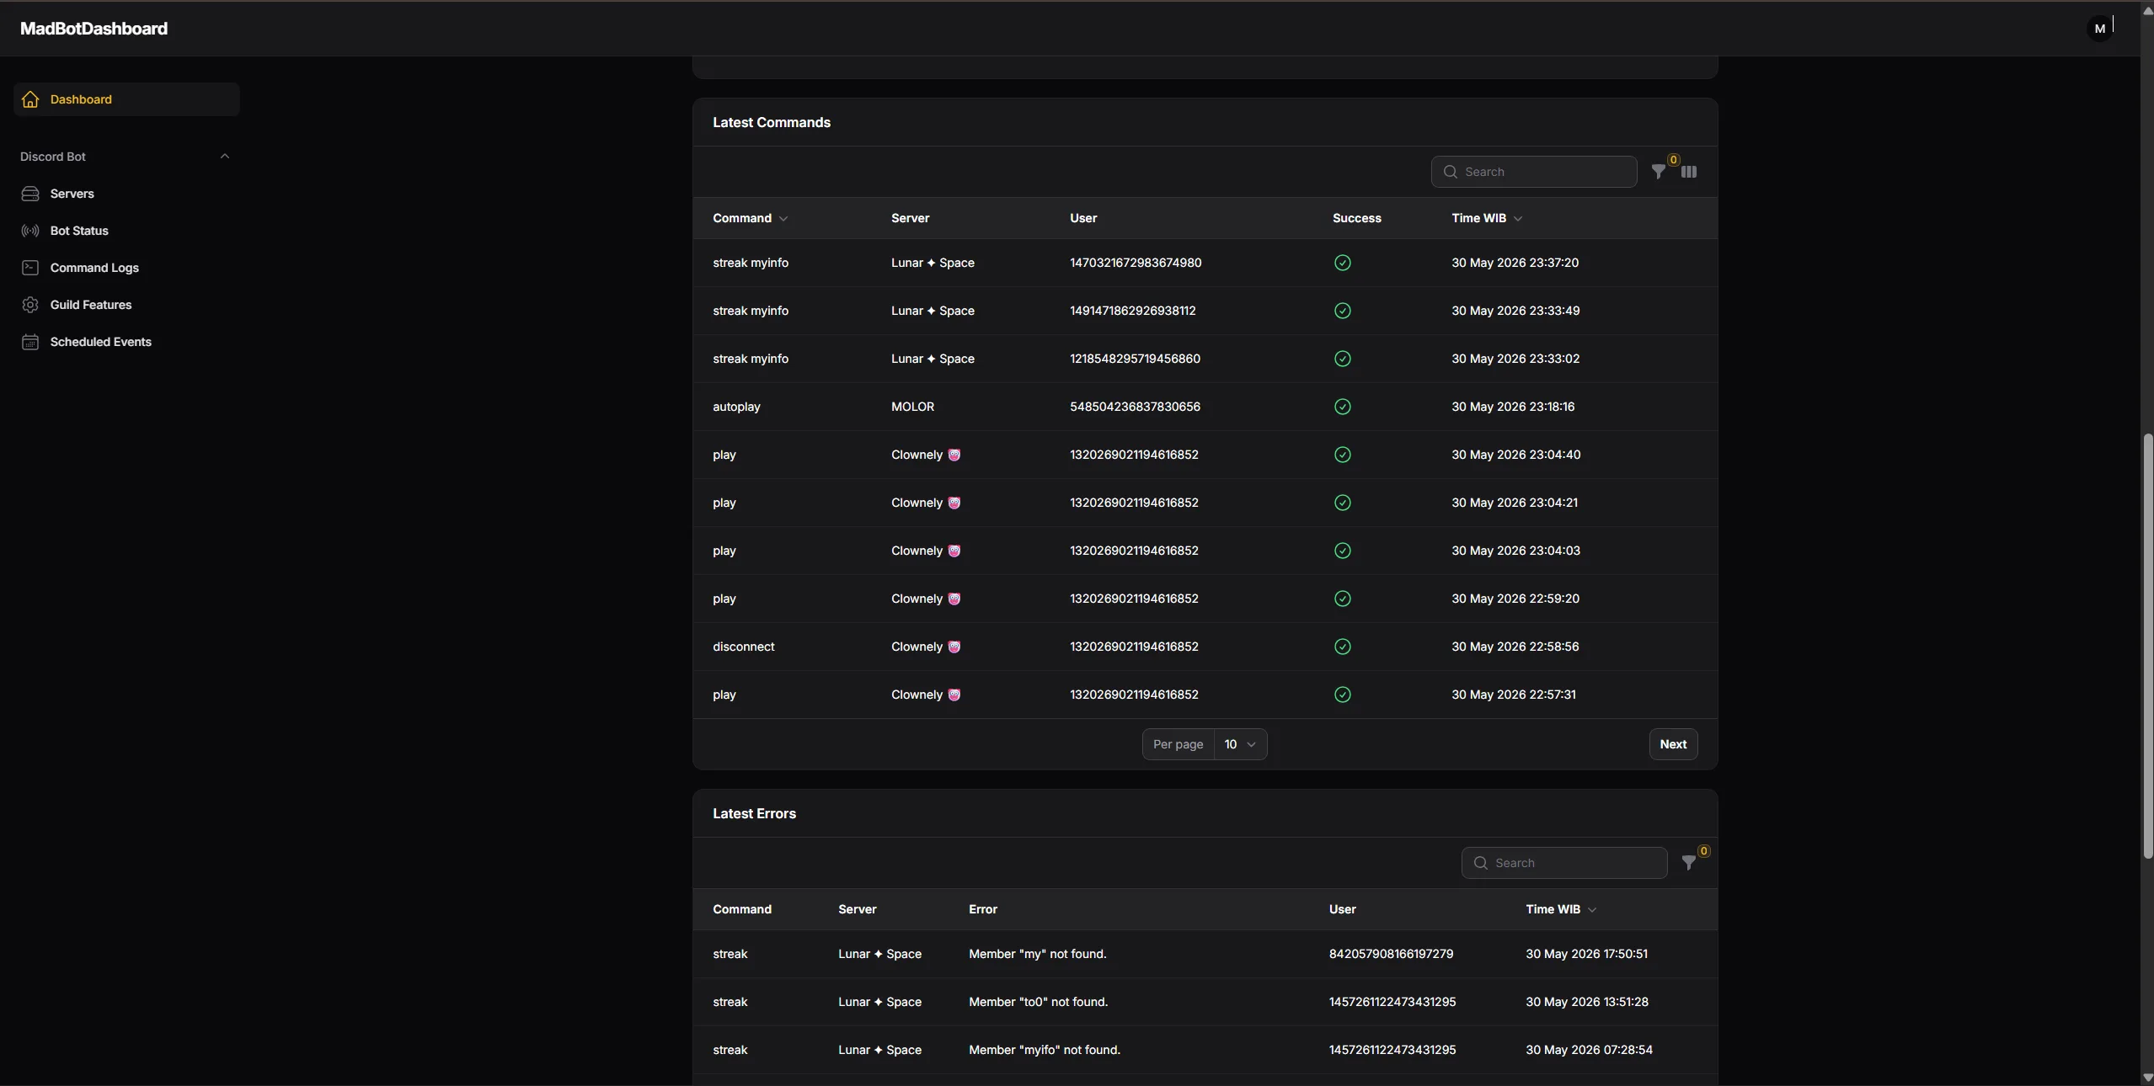The image size is (2154, 1086).
Task: Select error Member "to0" not found.
Action: click(x=1039, y=1002)
